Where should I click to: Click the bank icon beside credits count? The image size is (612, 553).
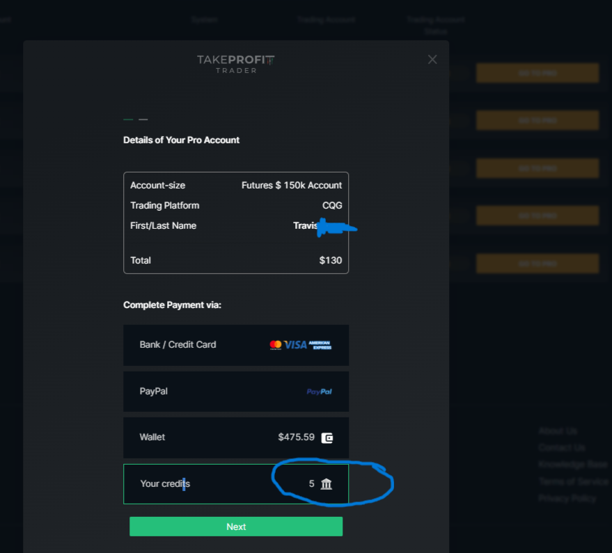(327, 484)
